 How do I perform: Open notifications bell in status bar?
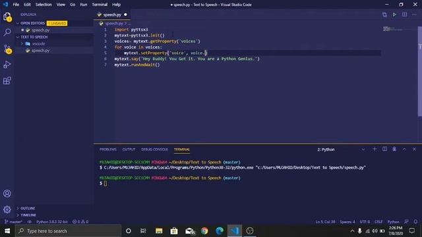tap(415, 222)
